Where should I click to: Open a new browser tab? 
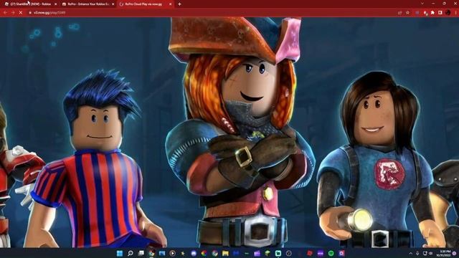click(179, 4)
